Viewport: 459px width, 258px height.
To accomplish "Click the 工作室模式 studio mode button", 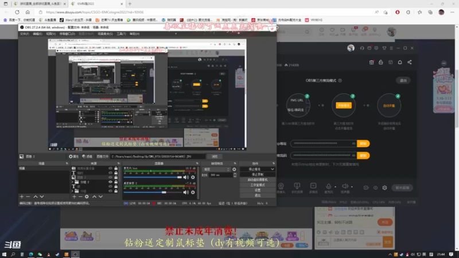I will (x=258, y=185).
